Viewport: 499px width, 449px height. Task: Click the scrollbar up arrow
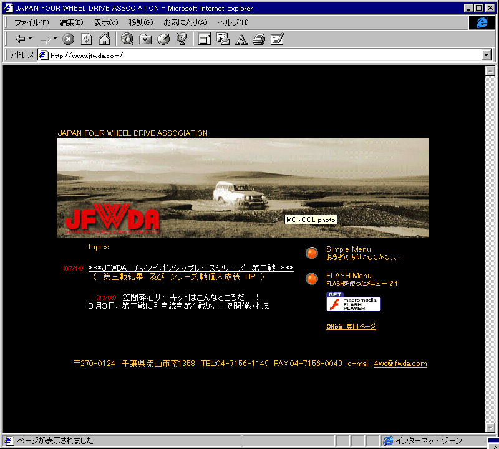(x=490, y=71)
